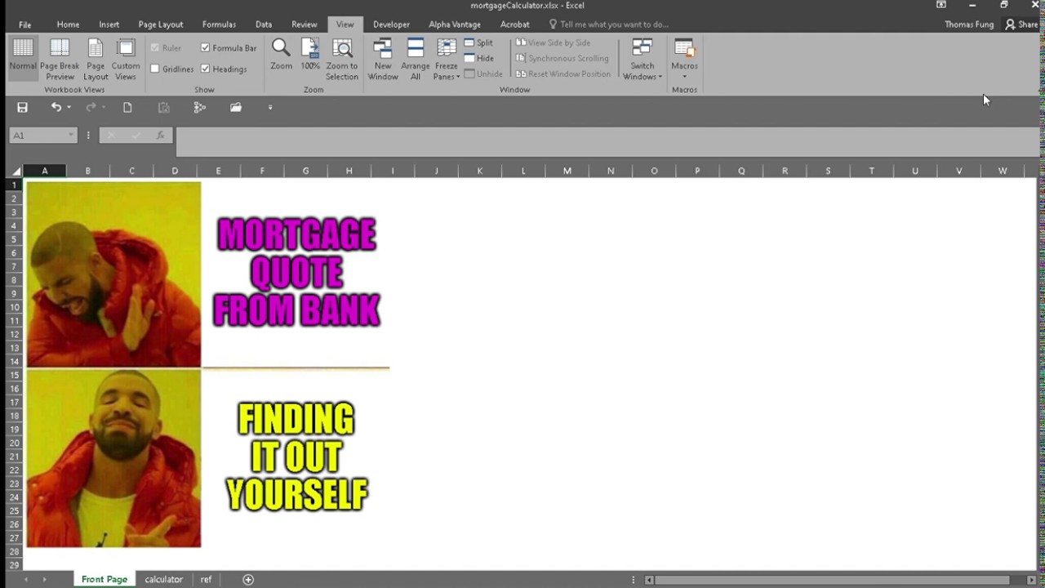
Task: Click the hierarchy diagram icon in Quick Access Toolbar
Action: click(200, 107)
